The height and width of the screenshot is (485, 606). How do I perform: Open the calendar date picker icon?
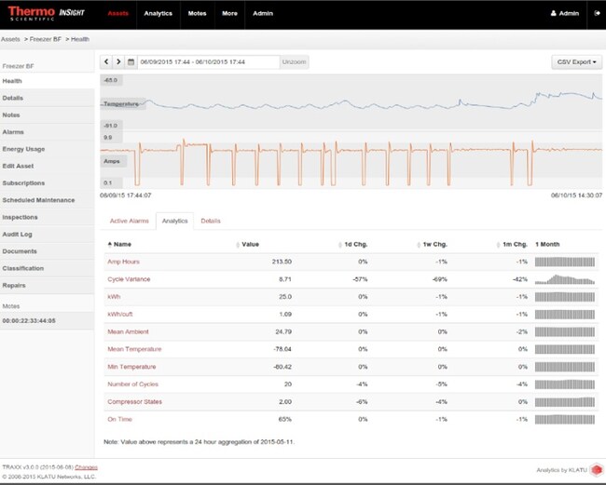click(131, 61)
